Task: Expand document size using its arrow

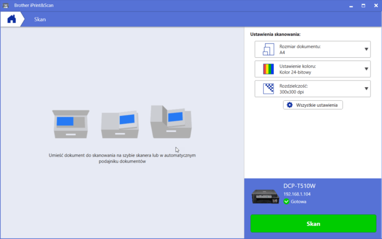Action: tap(366, 49)
